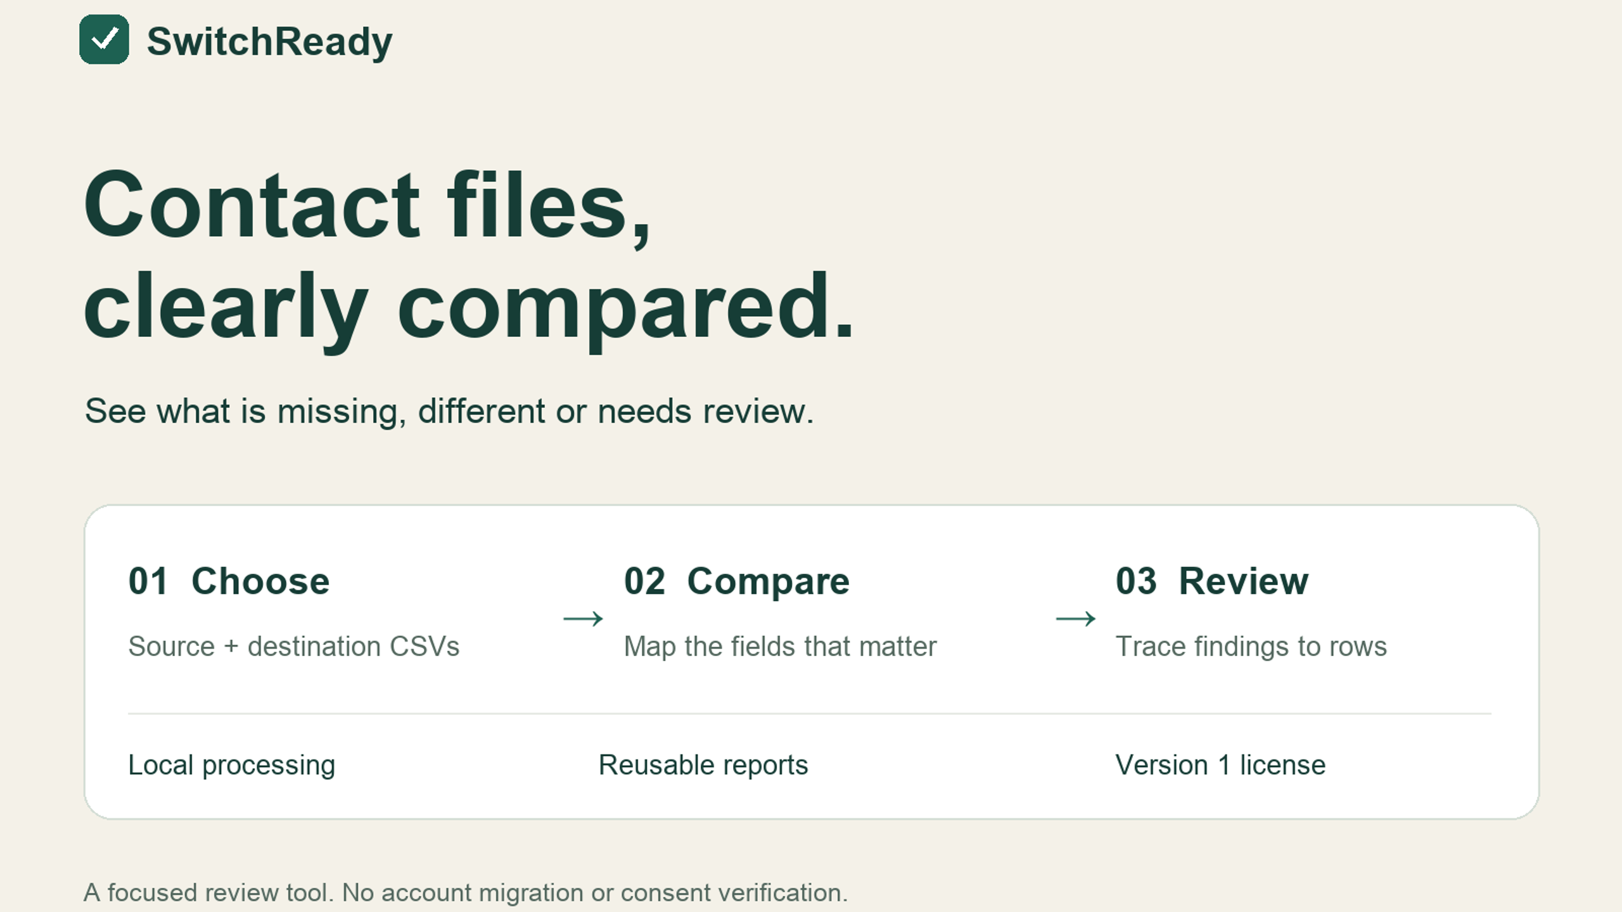Select the 03 Review step heading
The height and width of the screenshot is (912, 1622).
pyautogui.click(x=1212, y=581)
